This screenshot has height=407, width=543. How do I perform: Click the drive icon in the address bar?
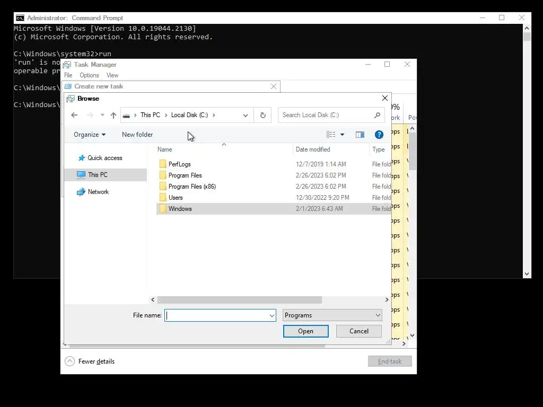click(x=126, y=116)
